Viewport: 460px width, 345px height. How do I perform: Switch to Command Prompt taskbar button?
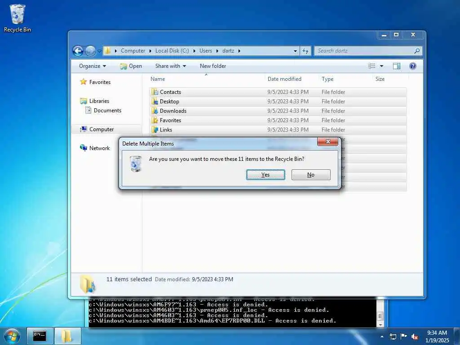pyautogui.click(x=40, y=336)
